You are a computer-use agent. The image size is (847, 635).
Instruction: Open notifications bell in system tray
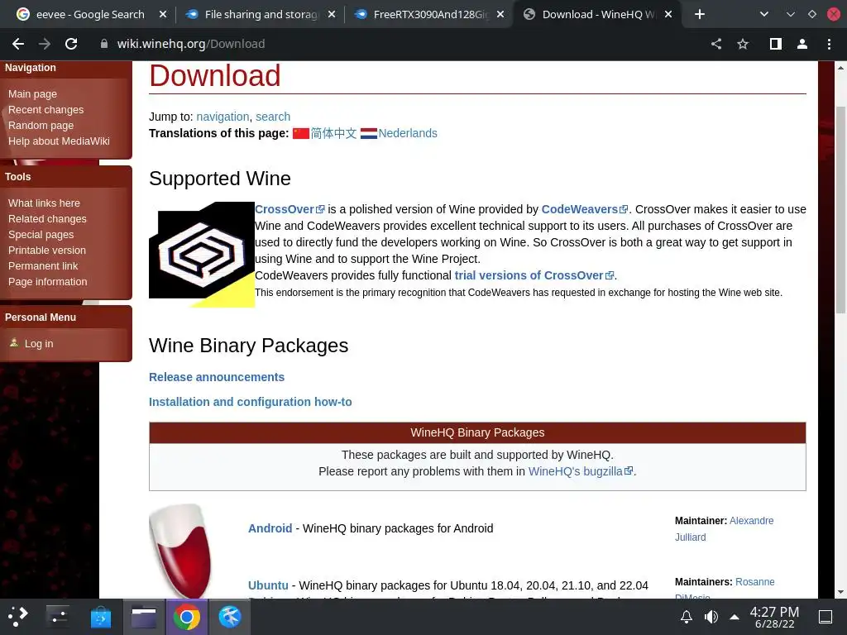(x=686, y=617)
